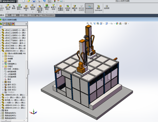Toggle Show Hidden Components (显示隐藏的零部件)
158x122 pixels.
(40, 9)
